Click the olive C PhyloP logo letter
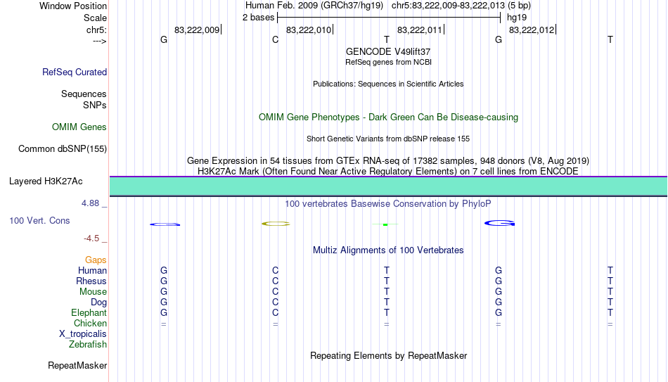 click(x=276, y=224)
